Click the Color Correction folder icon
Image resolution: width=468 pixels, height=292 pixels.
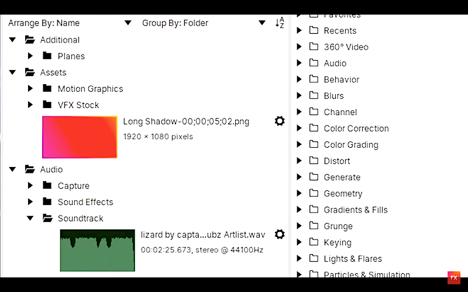coord(314,128)
